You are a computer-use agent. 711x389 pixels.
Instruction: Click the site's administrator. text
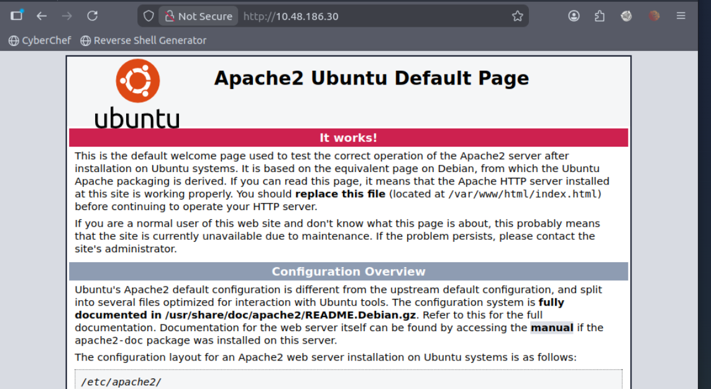point(126,249)
